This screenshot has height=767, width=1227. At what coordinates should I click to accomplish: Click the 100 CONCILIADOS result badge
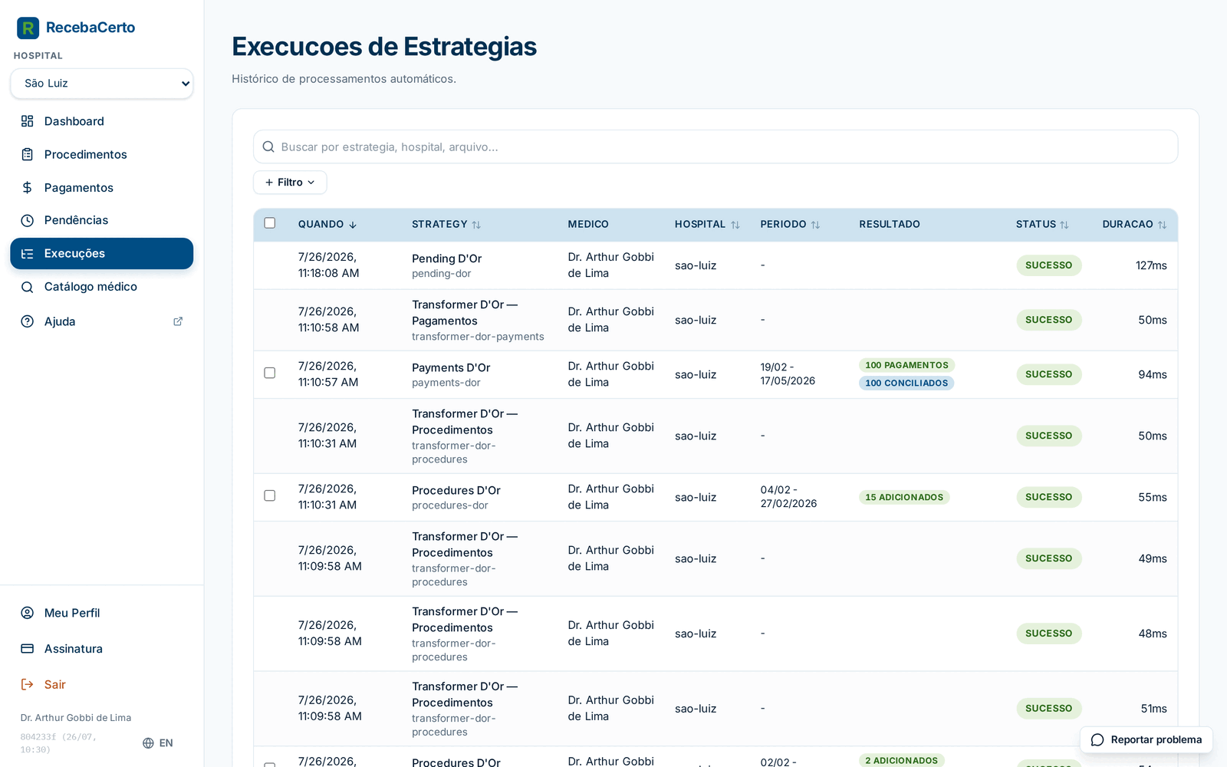click(x=906, y=383)
